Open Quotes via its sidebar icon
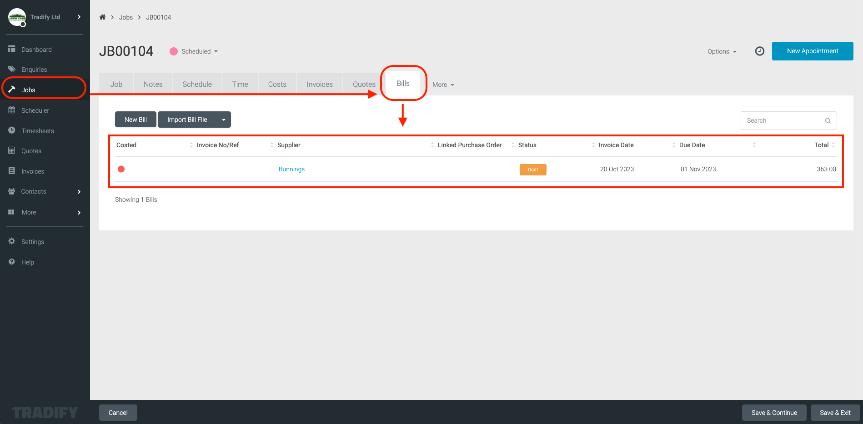Viewport: 863px width, 424px height. click(x=11, y=150)
